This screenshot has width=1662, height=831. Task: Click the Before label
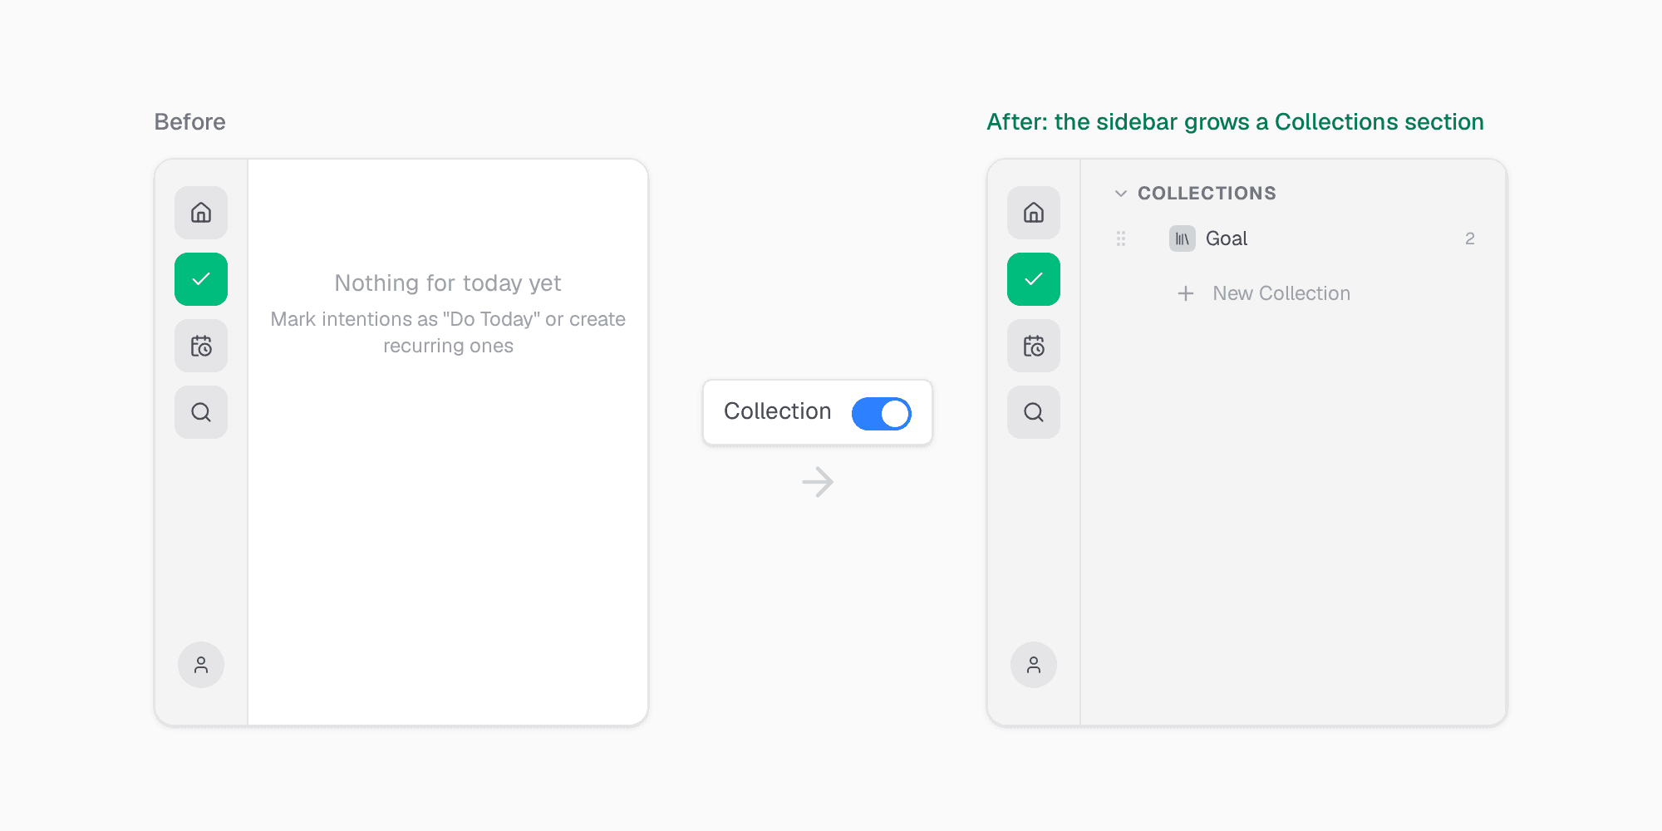click(189, 122)
